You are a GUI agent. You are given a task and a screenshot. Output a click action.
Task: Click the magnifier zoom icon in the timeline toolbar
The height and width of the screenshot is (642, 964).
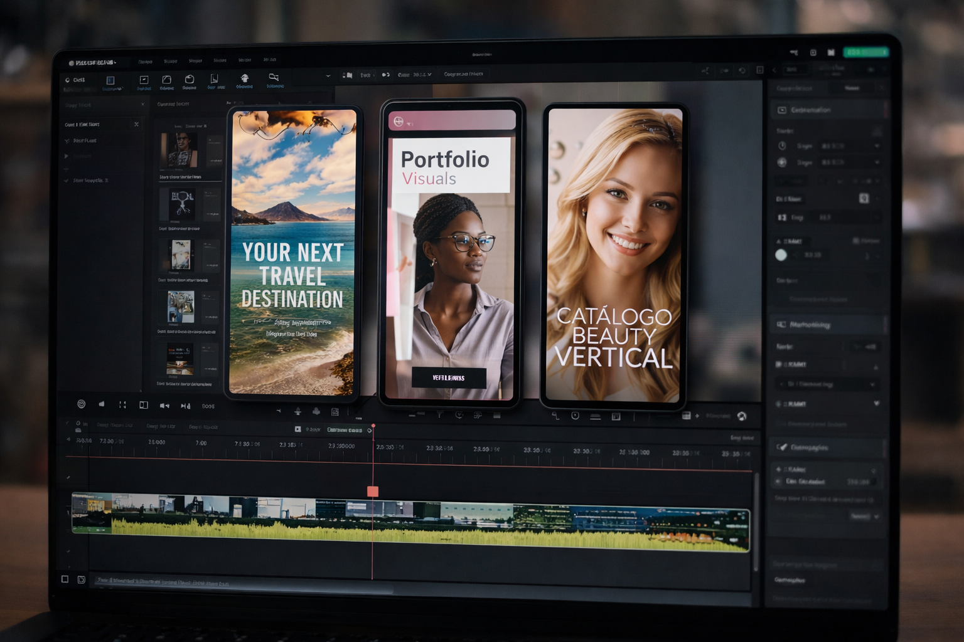coord(556,416)
